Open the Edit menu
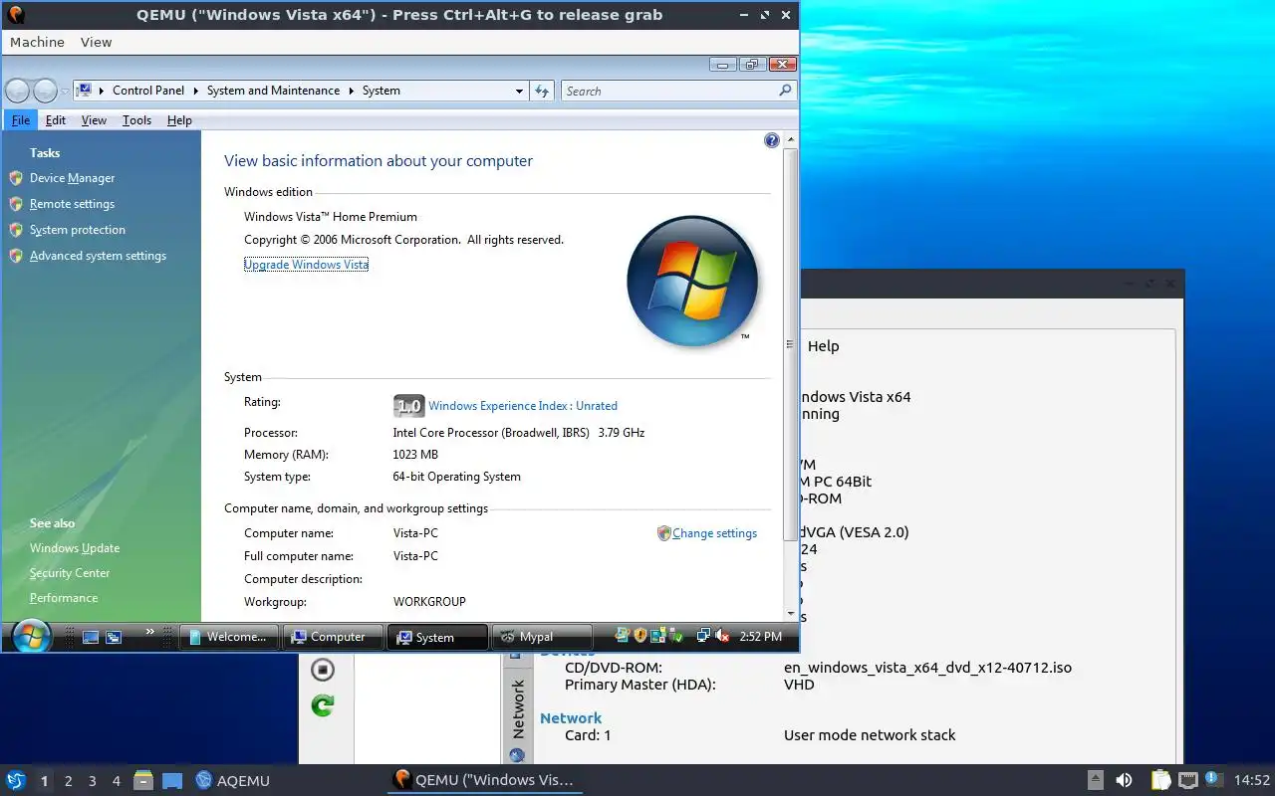 point(56,120)
